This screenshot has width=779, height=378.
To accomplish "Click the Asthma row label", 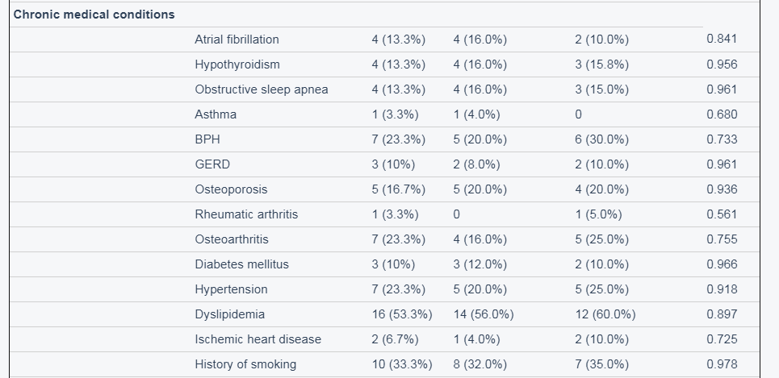I will coord(216,114).
